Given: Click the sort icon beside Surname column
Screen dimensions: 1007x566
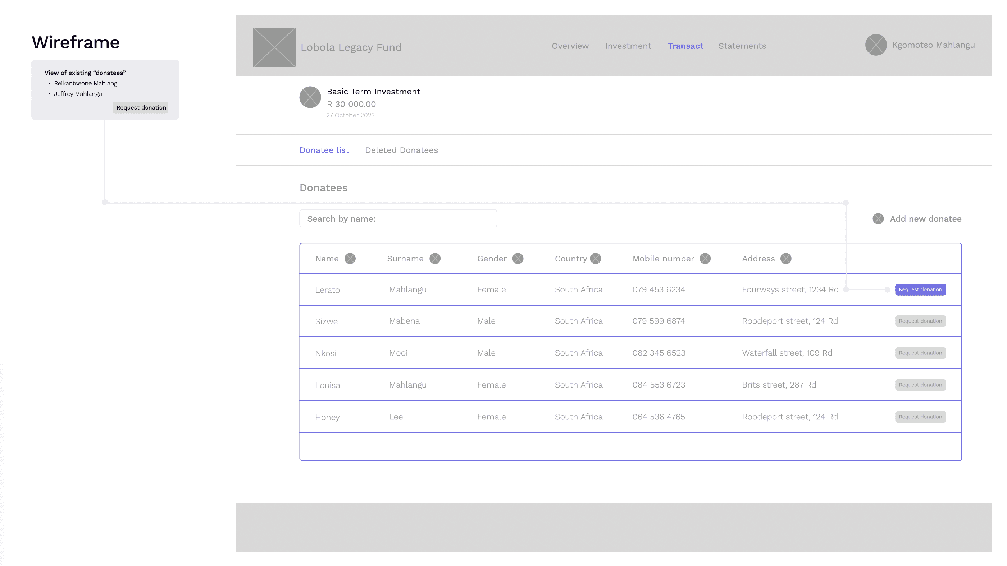Looking at the screenshot, I should [435, 259].
